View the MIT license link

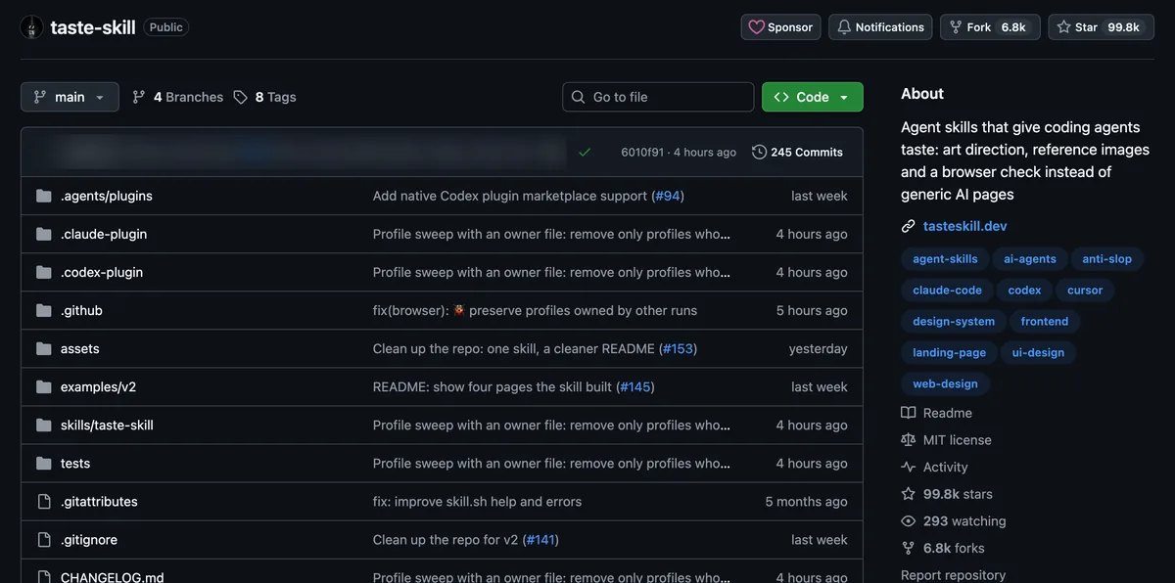(946, 440)
